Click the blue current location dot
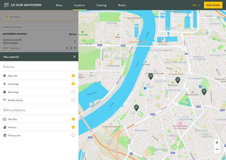 (x=145, y=88)
